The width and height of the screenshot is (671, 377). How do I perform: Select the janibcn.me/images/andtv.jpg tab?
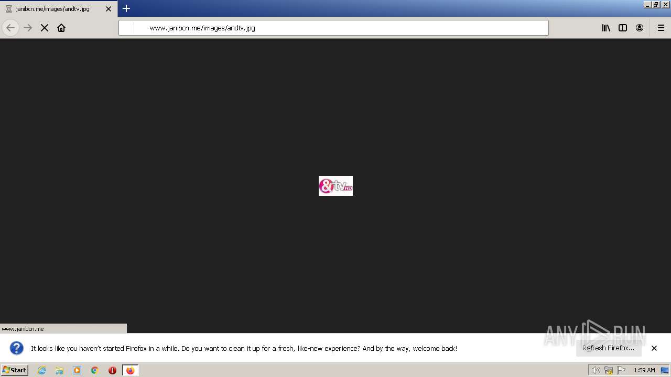click(x=59, y=9)
